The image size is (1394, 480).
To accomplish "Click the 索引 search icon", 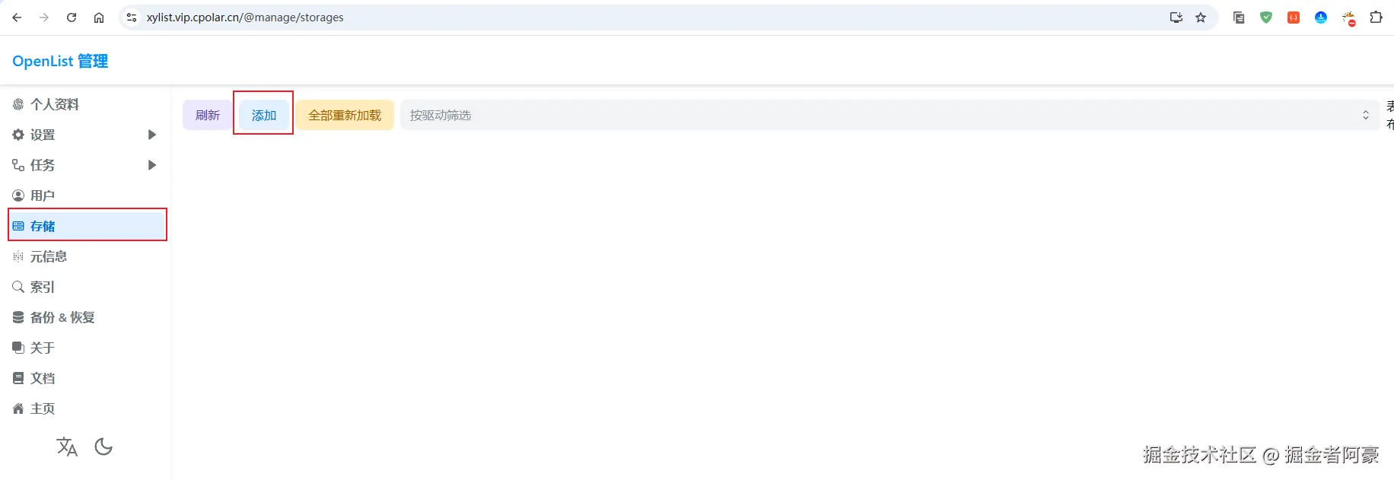I will coord(18,287).
